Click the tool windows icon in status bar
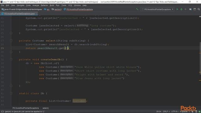Viewport: 201px width, 113px height. (2, 112)
